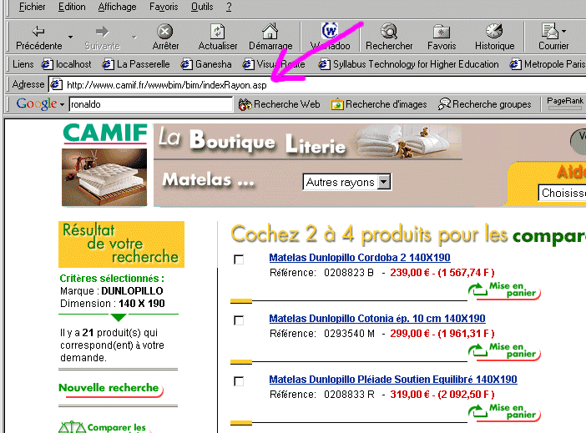Screen dimensions: 586x433
Task: Click the Recherche d'images button
Action: click(379, 104)
